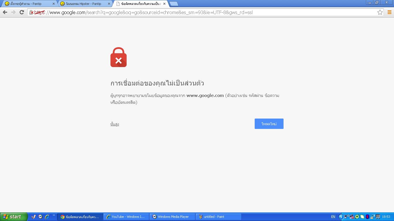The image size is (394, 221).
Task: Open the Windows start menu
Action: pyautogui.click(x=14, y=217)
